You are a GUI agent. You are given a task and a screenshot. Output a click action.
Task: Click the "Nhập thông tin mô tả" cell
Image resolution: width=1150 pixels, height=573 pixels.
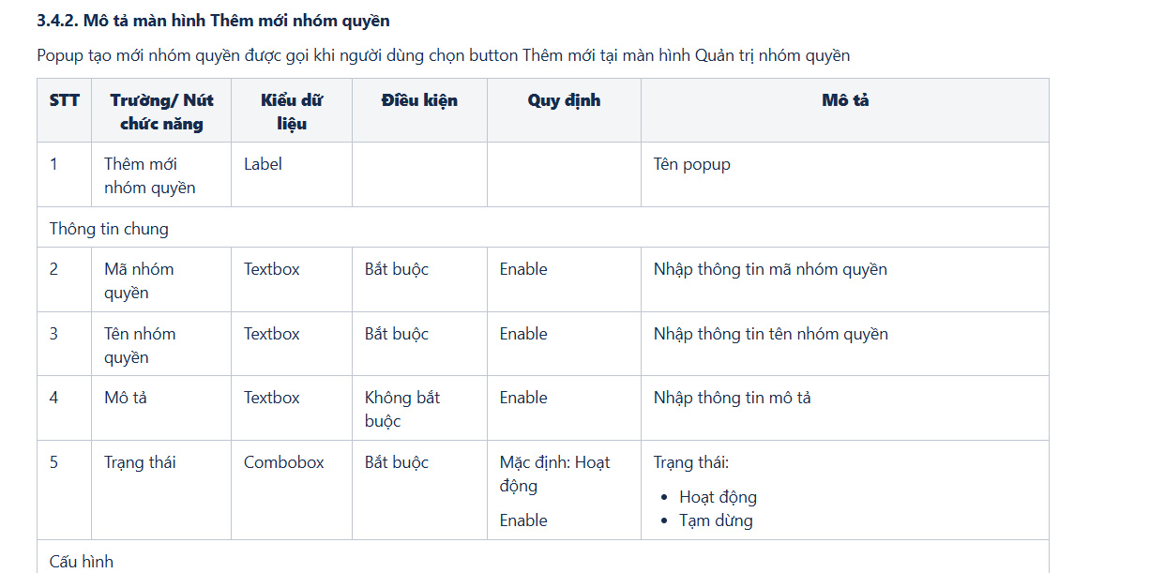pyautogui.click(x=732, y=398)
